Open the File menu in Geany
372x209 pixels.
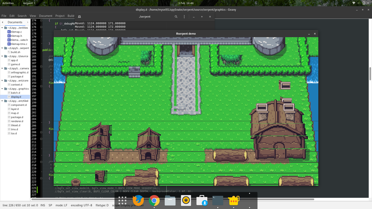(4, 16)
